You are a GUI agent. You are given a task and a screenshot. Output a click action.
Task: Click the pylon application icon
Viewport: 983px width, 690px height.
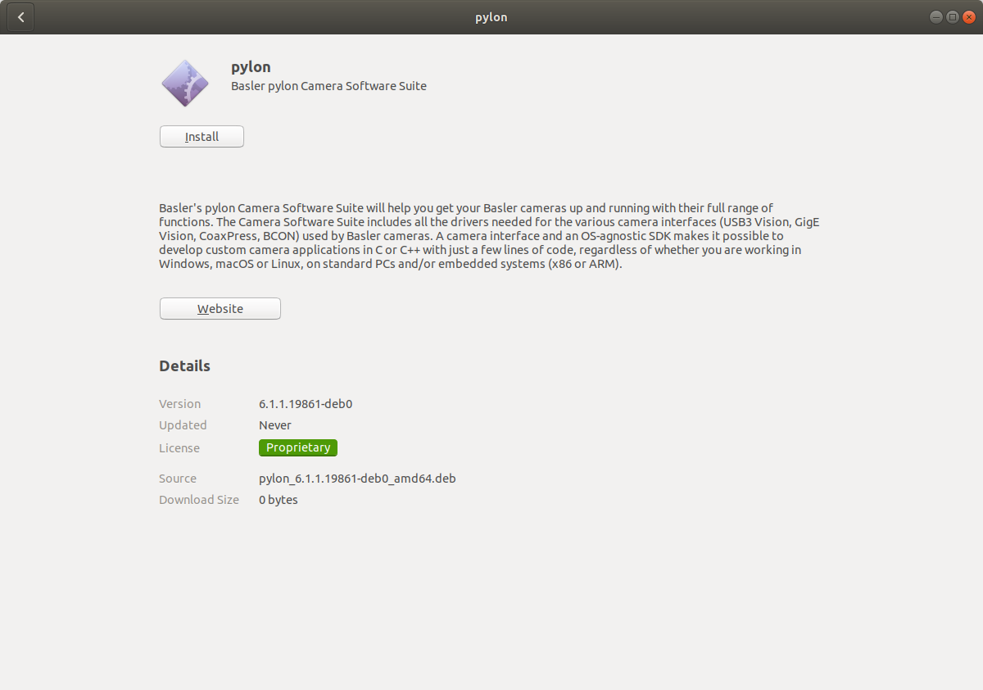[184, 82]
